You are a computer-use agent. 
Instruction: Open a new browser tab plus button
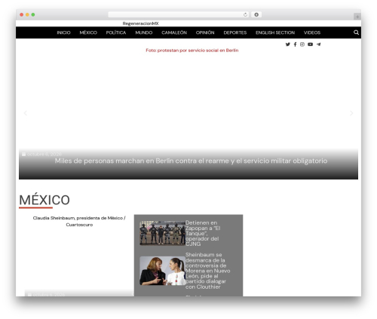357,17
